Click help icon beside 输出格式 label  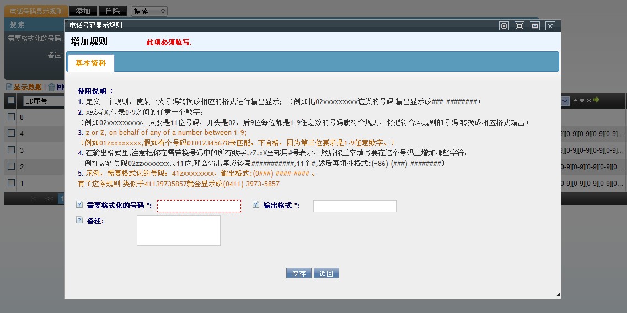256,204
